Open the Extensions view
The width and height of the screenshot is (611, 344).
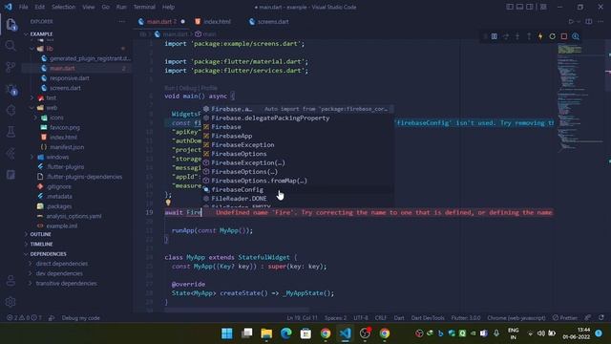[11, 111]
